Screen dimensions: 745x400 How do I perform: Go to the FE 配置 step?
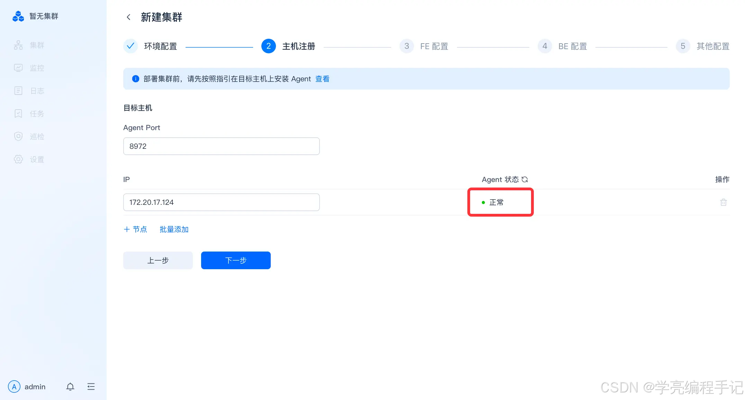(434, 46)
